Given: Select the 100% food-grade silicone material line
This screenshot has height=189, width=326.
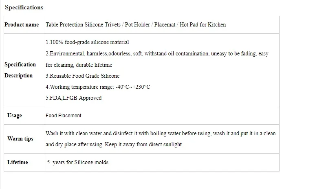Looking at the screenshot, I should (87, 42).
